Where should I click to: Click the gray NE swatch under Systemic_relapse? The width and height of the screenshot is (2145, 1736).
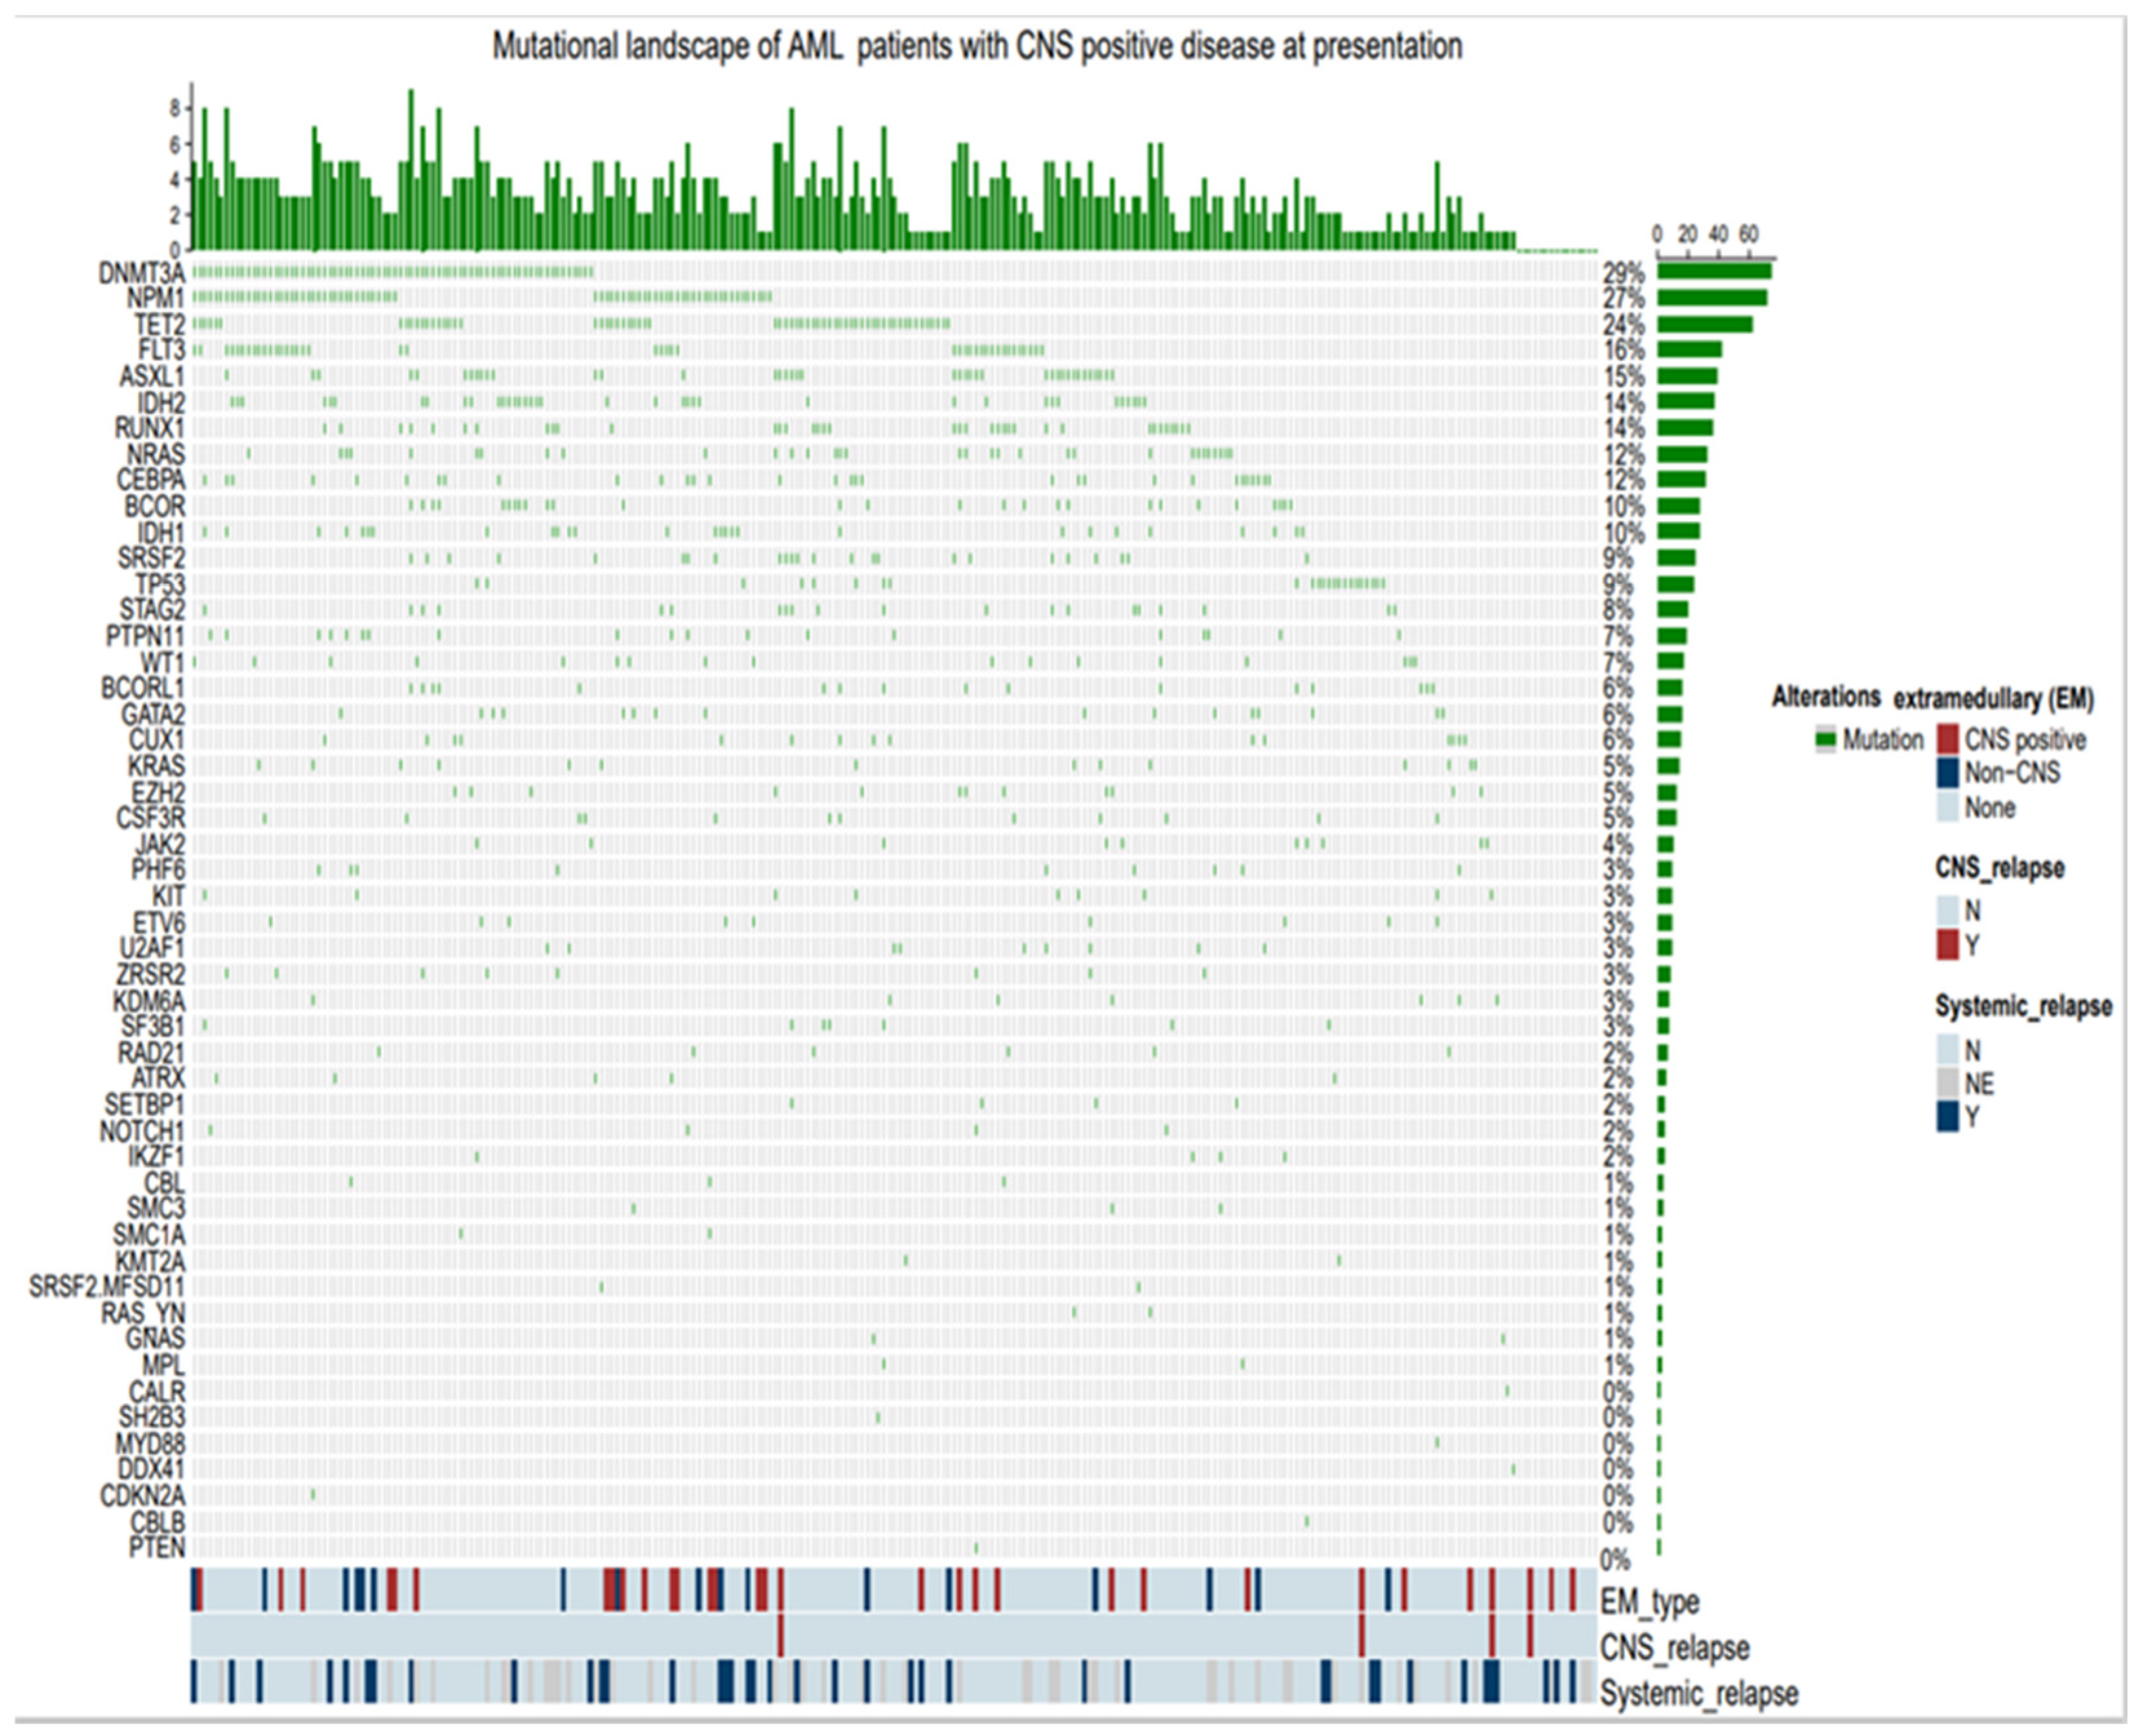[1947, 1083]
